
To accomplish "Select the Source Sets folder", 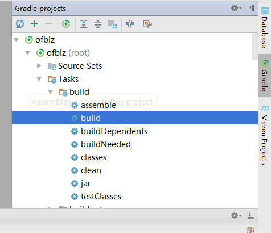I will [80, 66].
